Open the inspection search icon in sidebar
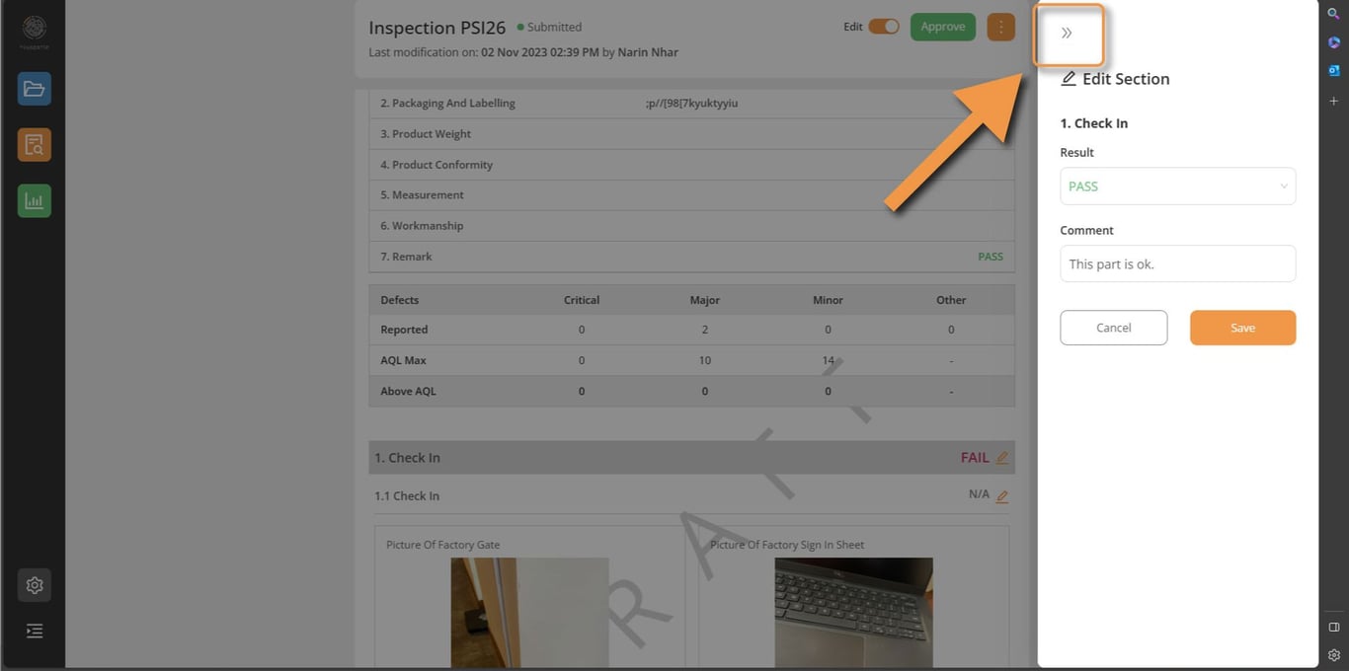 [x=35, y=145]
